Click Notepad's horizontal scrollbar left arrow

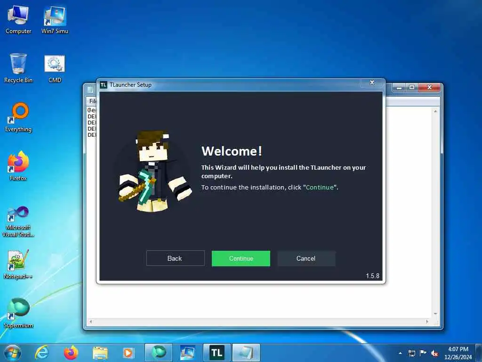[90, 321]
